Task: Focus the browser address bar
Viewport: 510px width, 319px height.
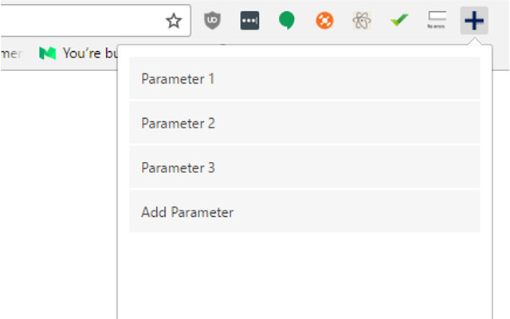Action: 80,21
